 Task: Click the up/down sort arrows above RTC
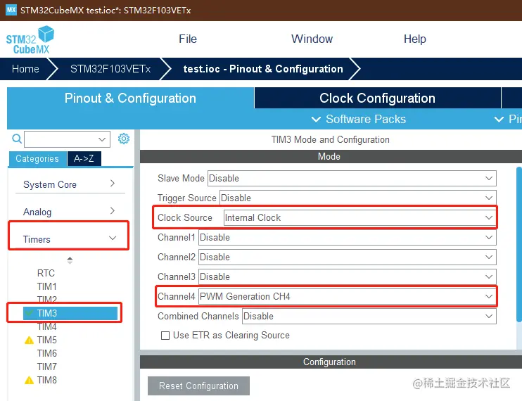[x=70, y=260]
